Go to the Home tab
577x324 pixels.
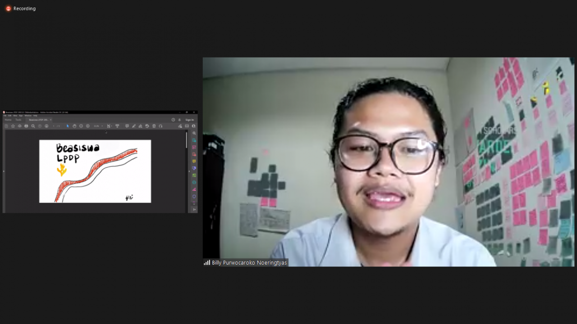point(8,120)
